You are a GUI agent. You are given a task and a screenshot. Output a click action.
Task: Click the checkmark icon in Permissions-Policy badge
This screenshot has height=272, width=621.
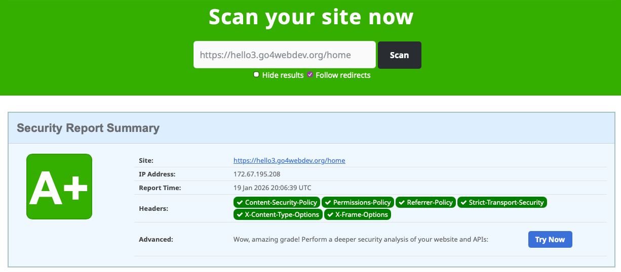[328, 202]
